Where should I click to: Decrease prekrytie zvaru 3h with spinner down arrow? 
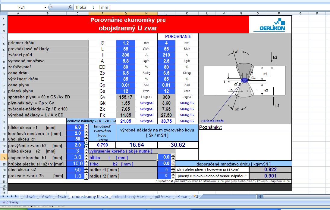[x=87, y=178]
